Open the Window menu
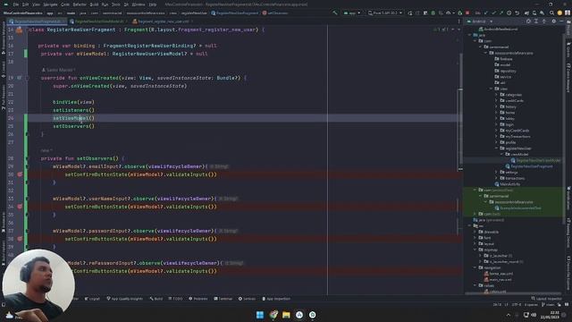The image size is (572, 322). tap(139, 4)
